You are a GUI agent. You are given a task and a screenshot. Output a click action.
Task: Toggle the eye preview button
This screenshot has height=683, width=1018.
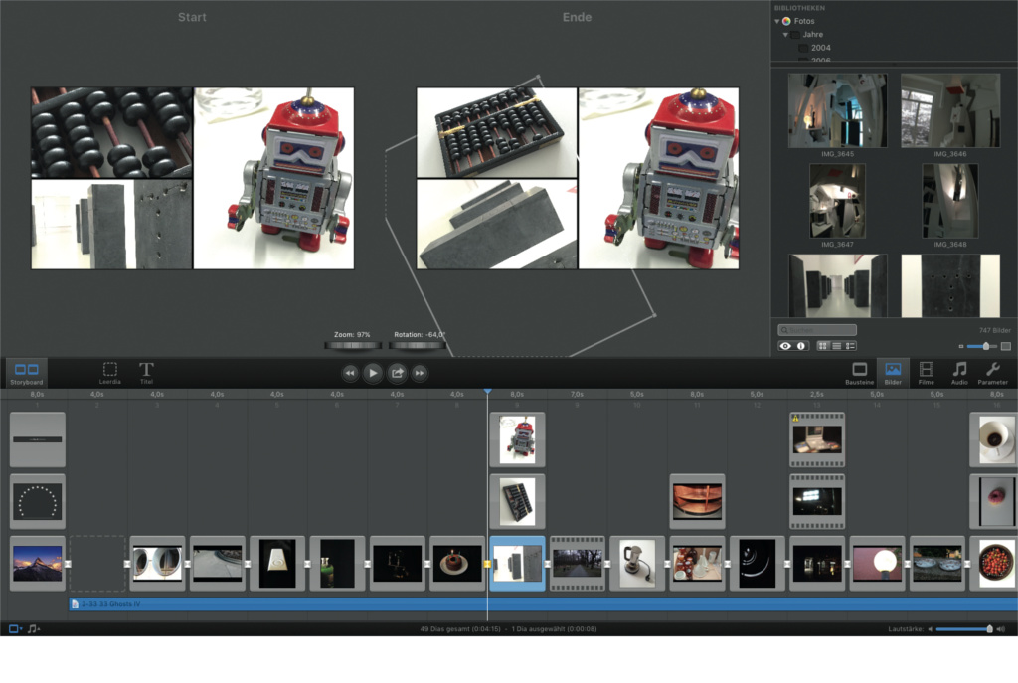[786, 346]
